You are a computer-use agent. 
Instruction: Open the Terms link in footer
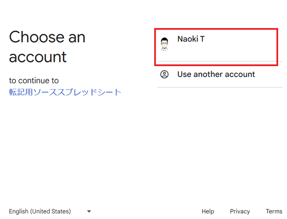tap(274, 211)
